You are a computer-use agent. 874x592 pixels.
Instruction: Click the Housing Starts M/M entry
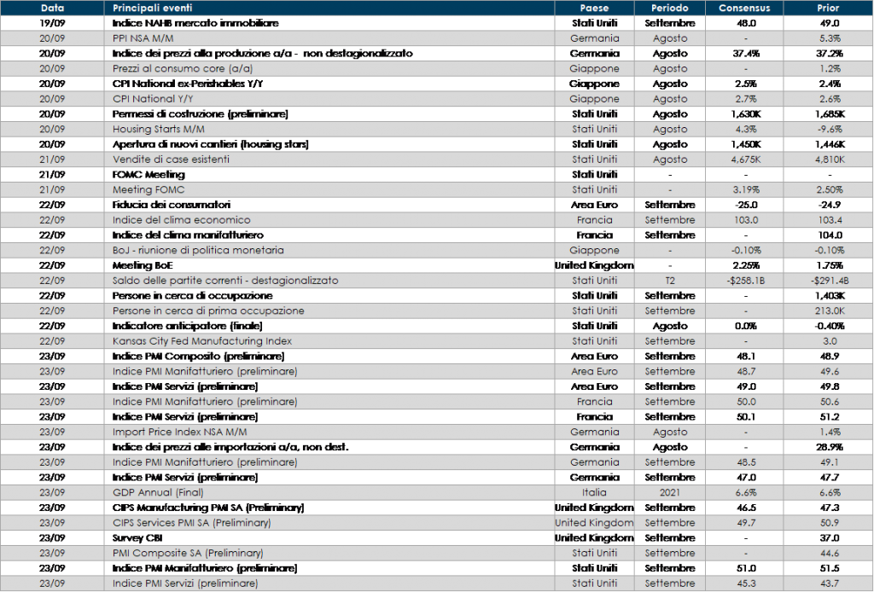point(162,129)
